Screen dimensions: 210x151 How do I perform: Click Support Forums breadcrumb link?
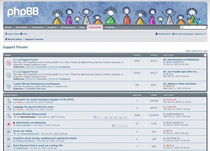pyautogui.click(x=34, y=39)
